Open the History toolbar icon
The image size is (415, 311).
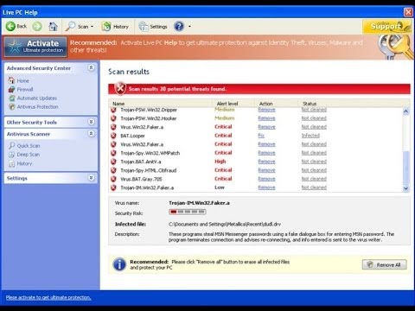106,26
